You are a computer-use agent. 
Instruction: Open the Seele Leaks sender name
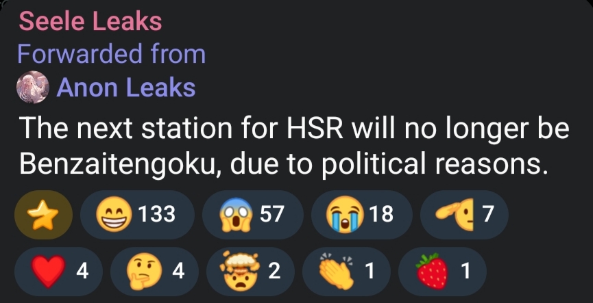[90, 21]
